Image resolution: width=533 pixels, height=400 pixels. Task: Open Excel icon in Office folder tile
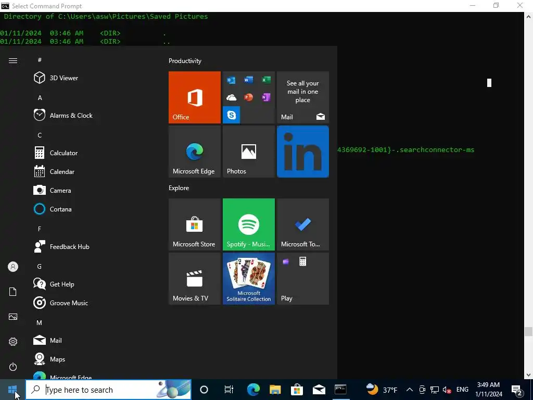pos(266,80)
